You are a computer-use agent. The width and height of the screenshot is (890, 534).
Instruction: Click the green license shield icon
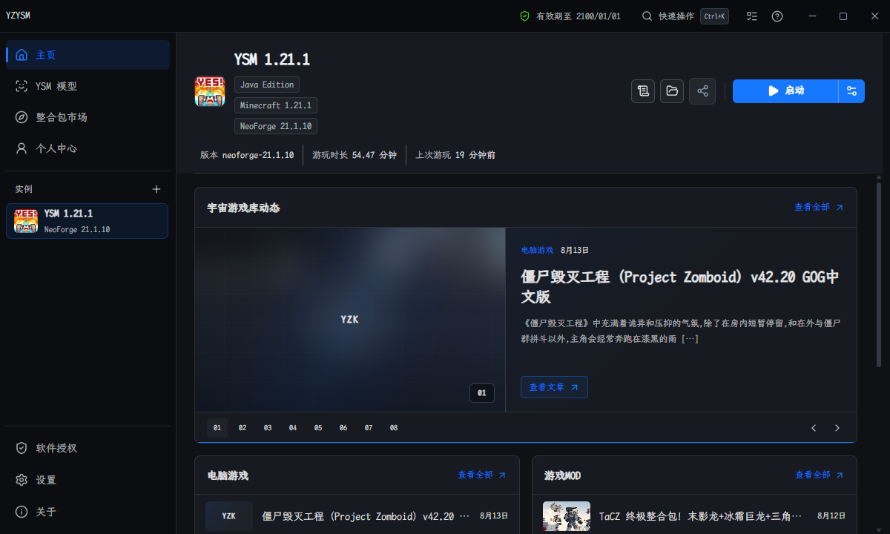[x=524, y=16]
